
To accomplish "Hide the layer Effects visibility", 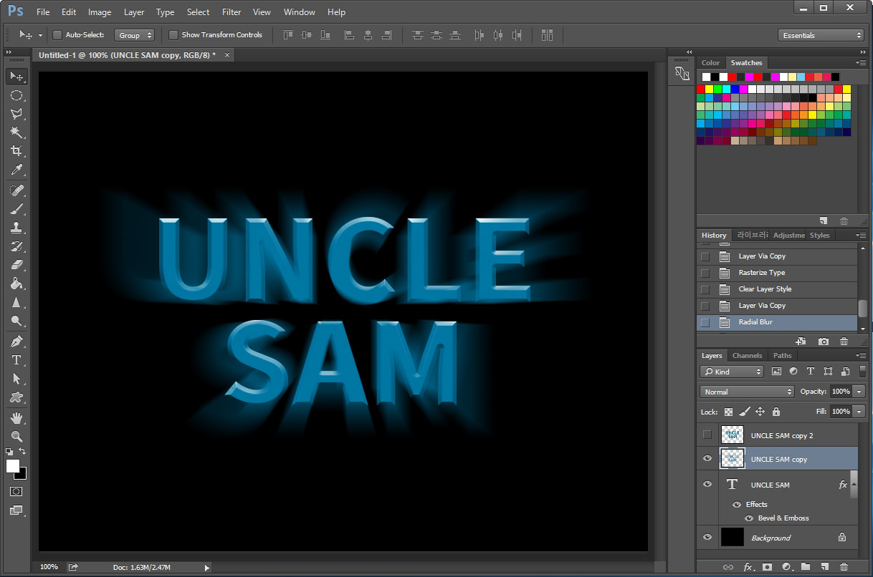I will click(736, 504).
